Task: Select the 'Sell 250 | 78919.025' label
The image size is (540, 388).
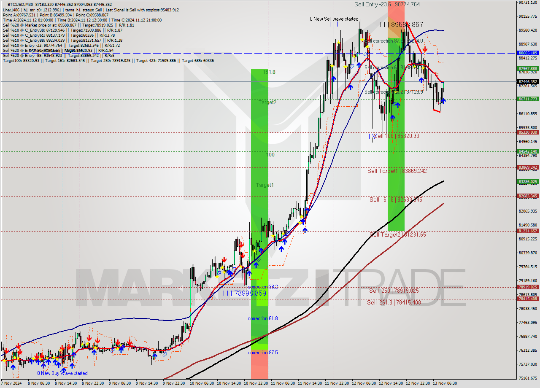Action: (x=394, y=291)
